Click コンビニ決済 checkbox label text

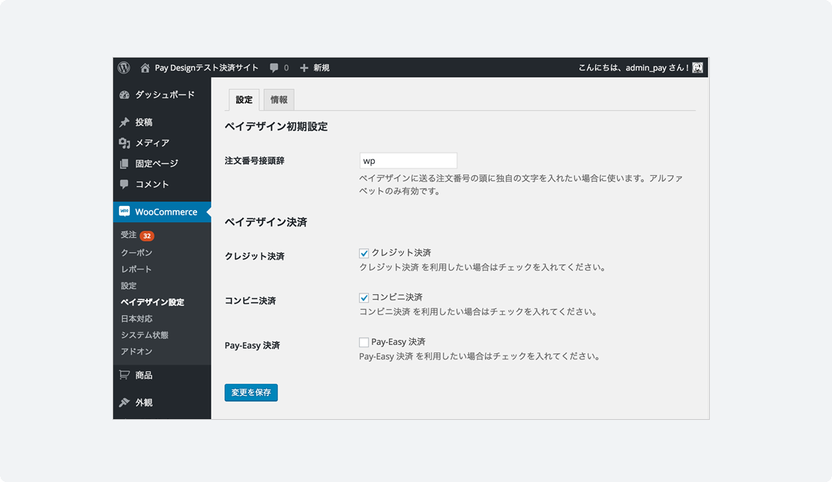[397, 297]
